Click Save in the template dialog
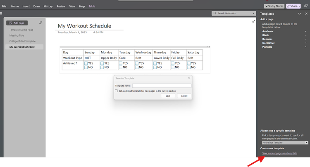 click(168, 96)
